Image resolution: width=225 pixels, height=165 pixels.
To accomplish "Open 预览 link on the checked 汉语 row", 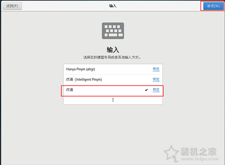I will 156,90.
